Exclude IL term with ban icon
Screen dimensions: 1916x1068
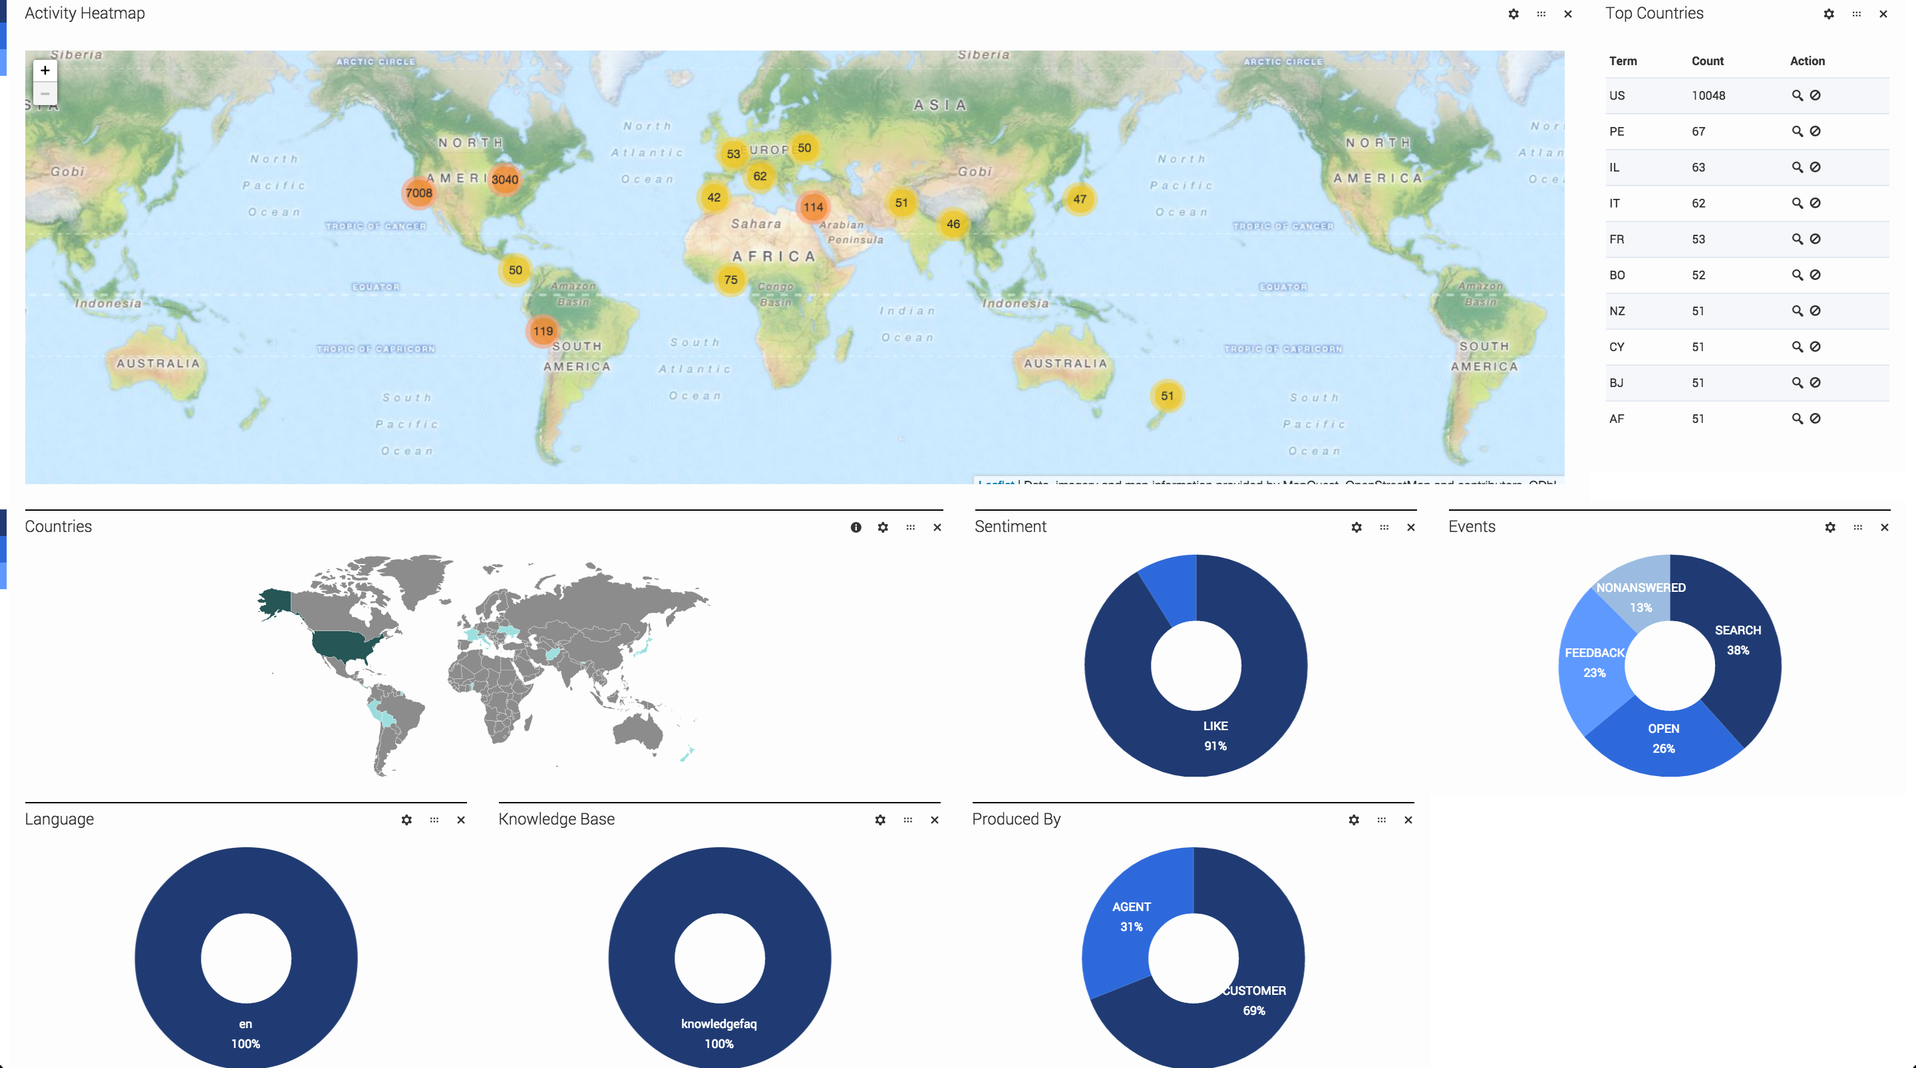point(1815,168)
